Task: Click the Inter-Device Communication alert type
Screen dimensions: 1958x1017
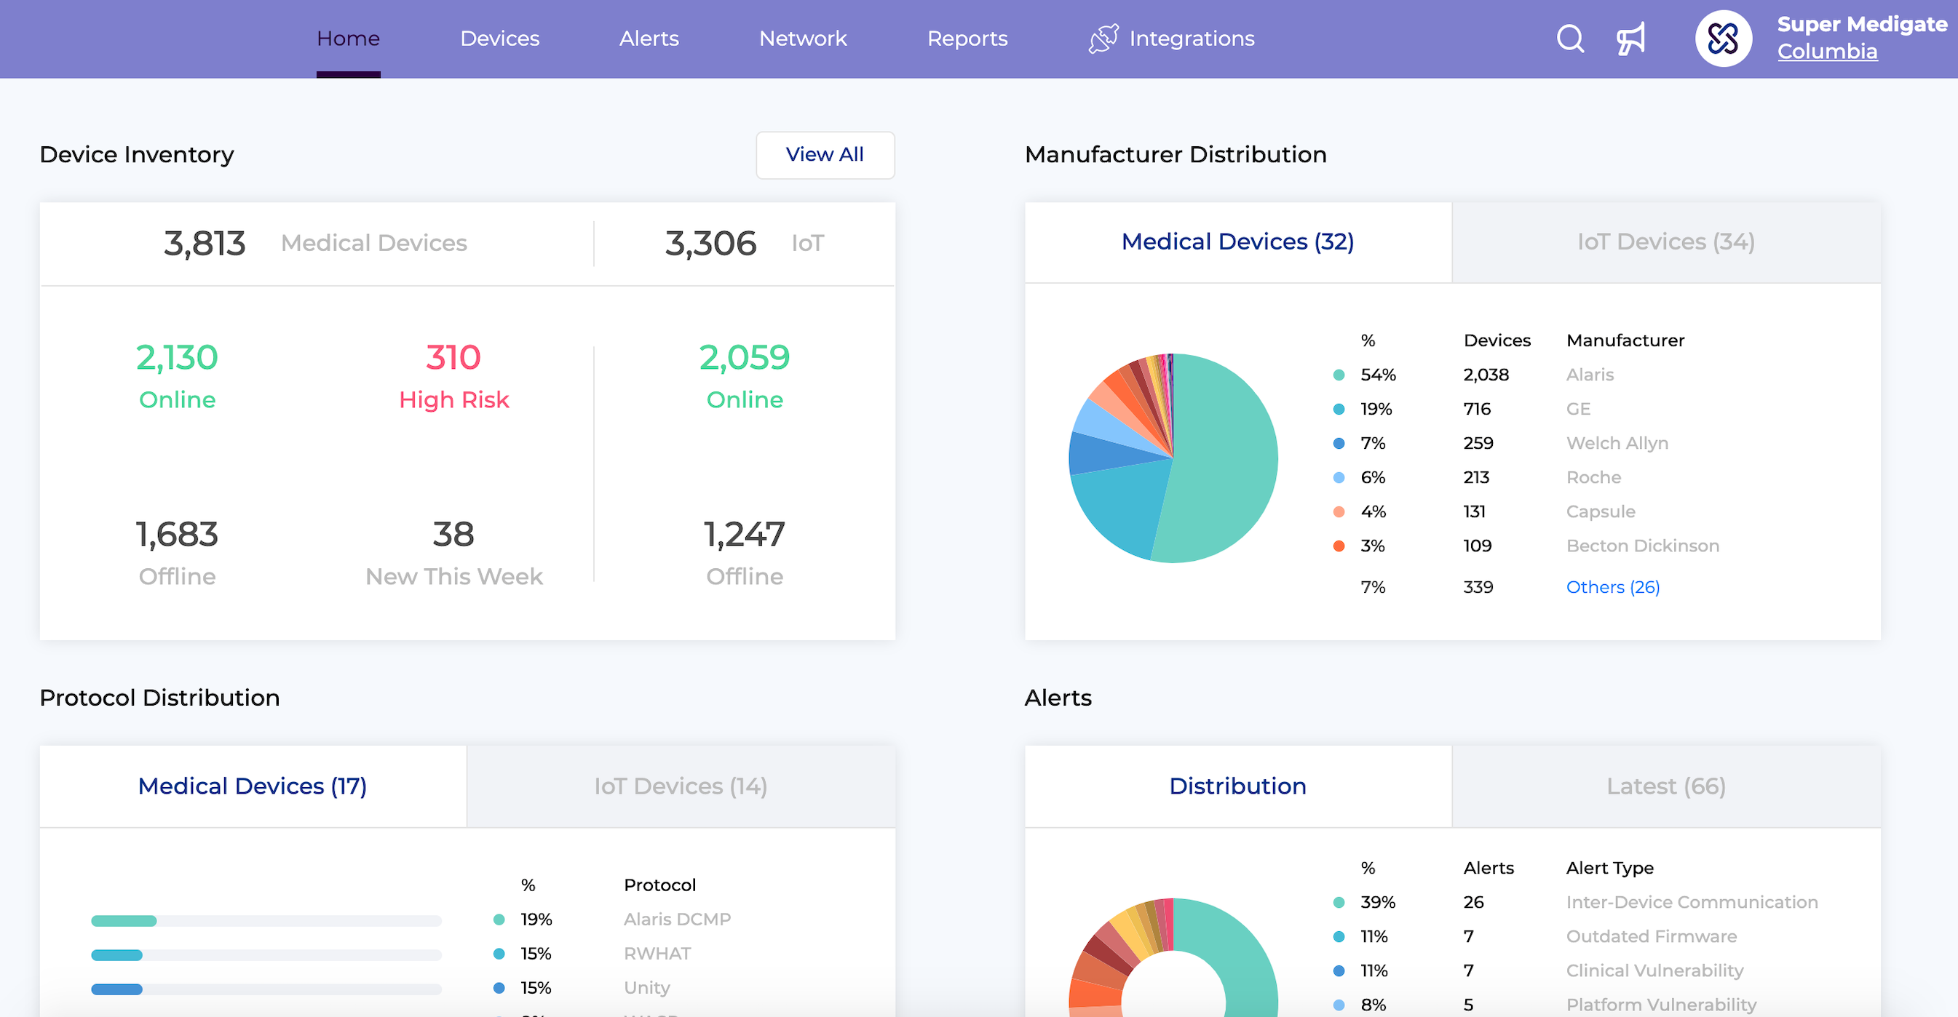Action: [1692, 901]
